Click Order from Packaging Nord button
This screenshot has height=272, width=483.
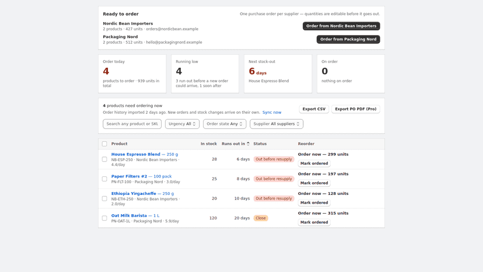pos(348,39)
